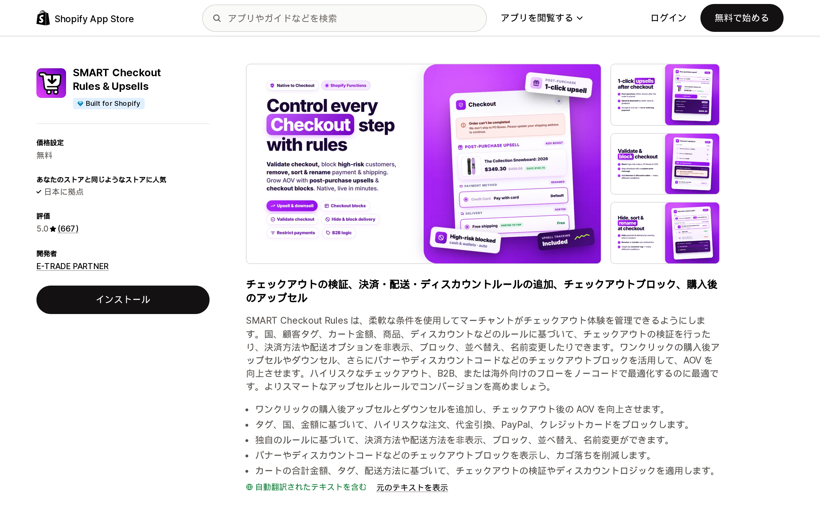Click the SMART Checkout app cart icon
This screenshot has height=512, width=820.
[x=51, y=83]
